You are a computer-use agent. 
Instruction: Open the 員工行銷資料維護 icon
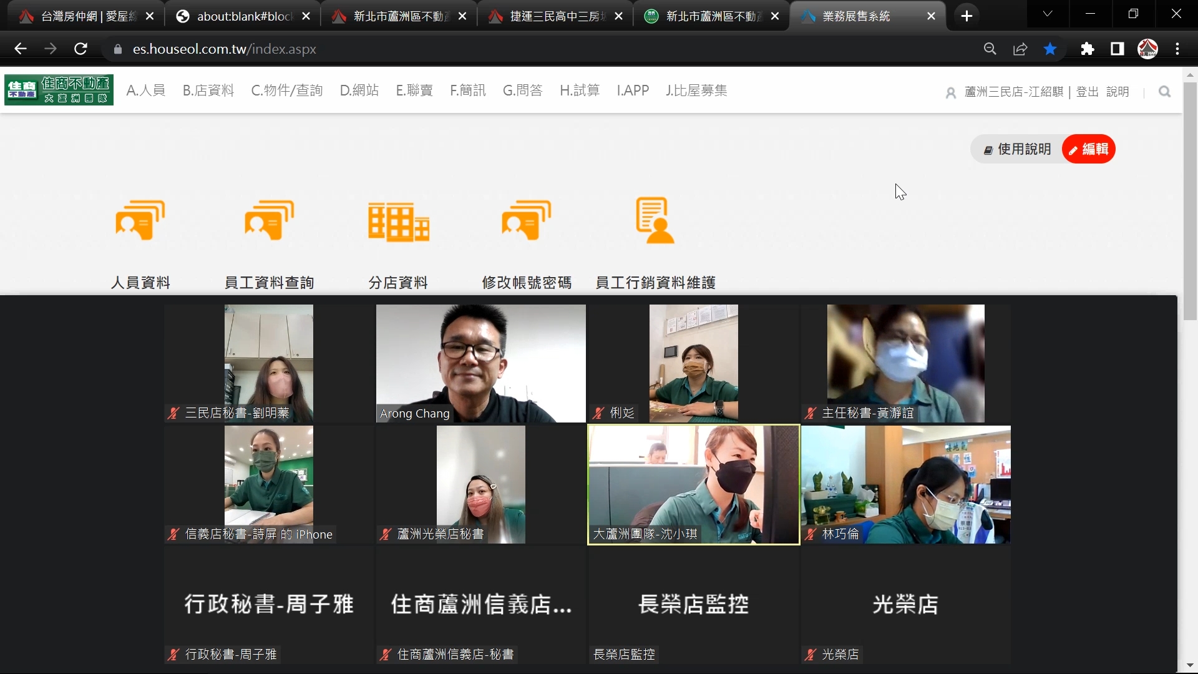tap(655, 220)
